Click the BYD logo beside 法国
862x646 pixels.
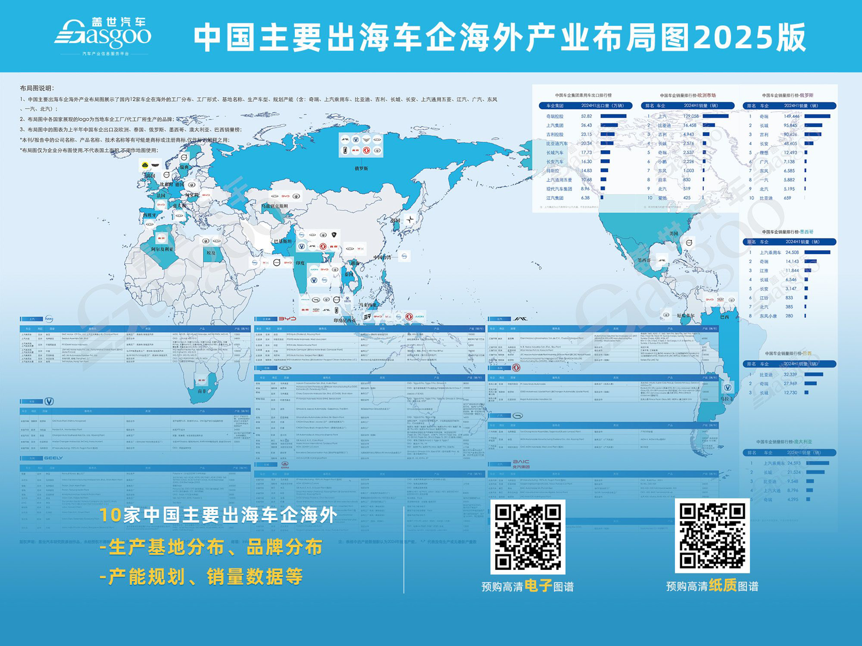(161, 204)
